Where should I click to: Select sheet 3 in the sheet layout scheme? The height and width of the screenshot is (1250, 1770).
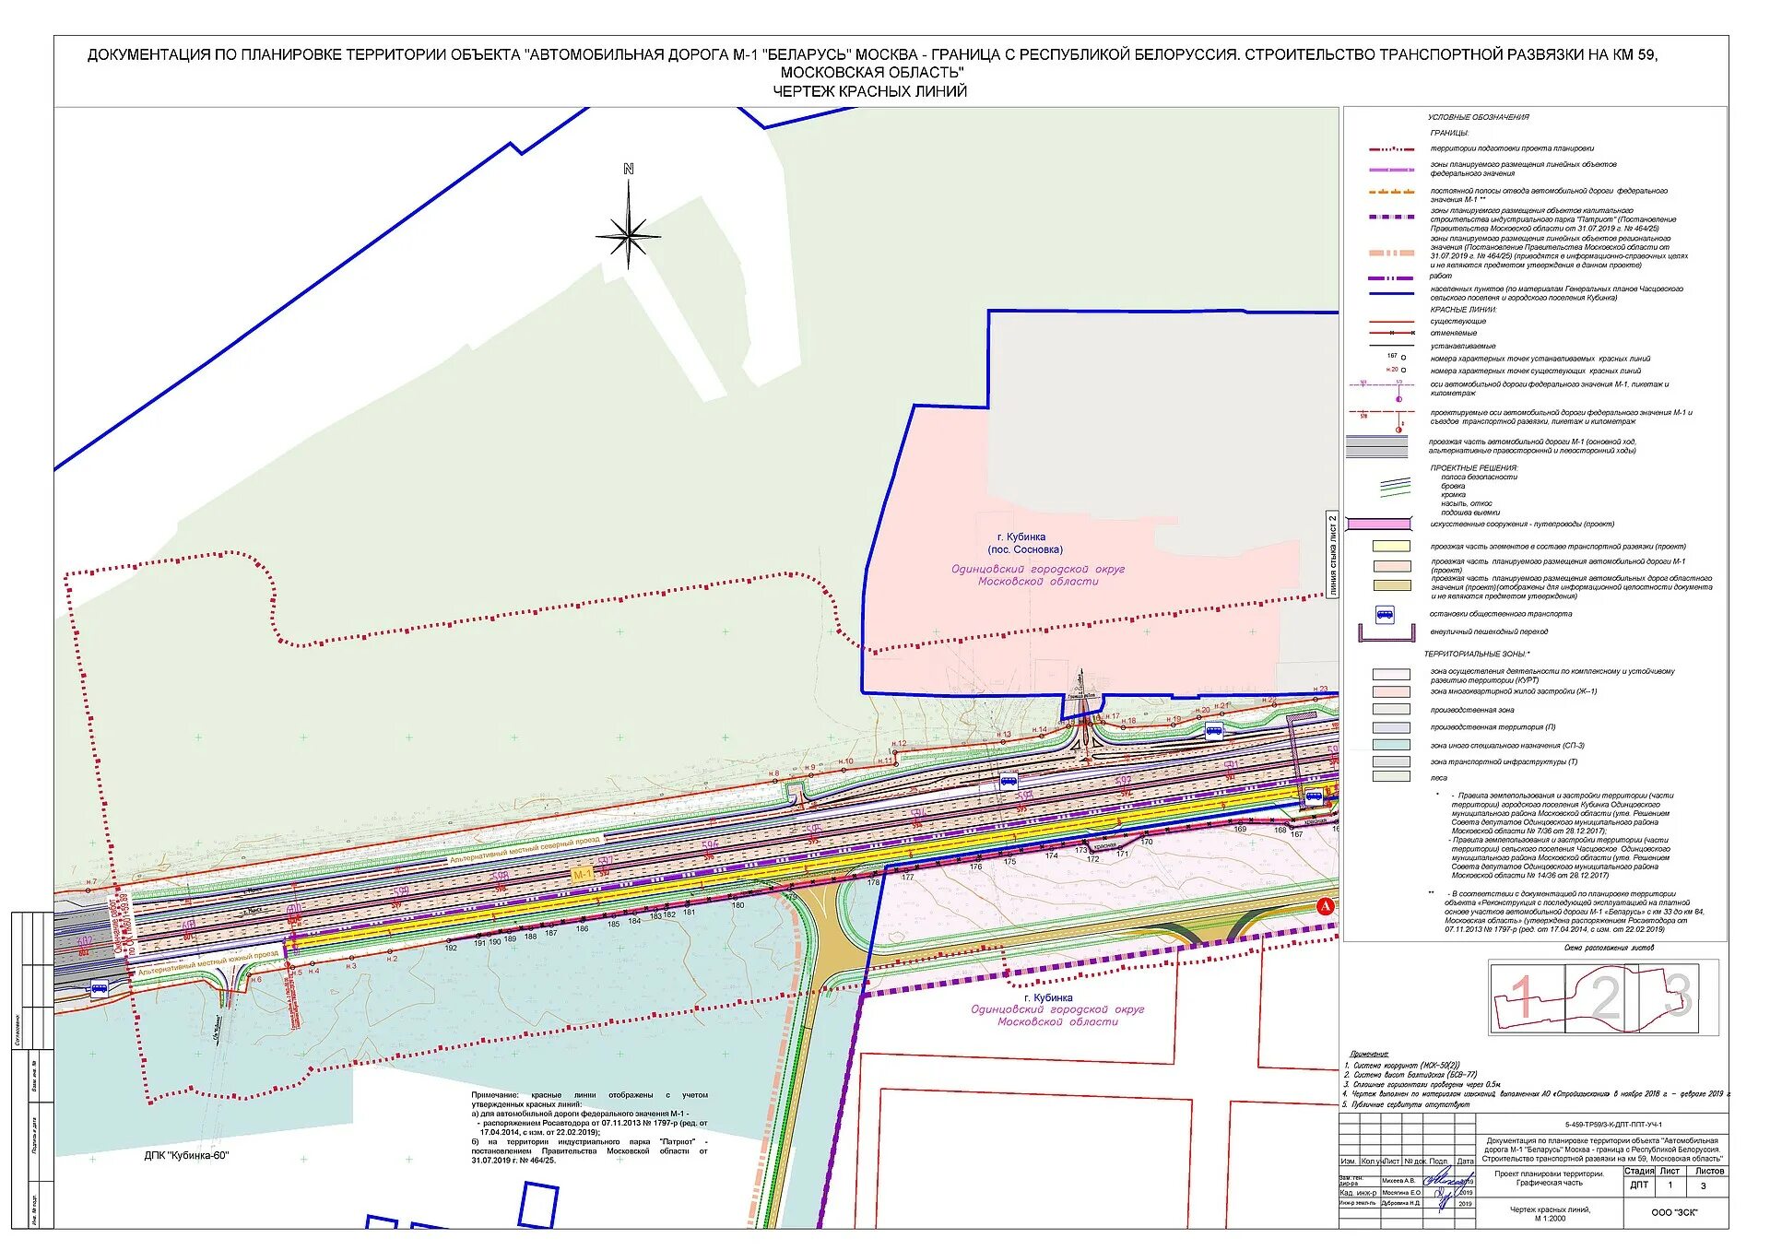pos(1679,996)
